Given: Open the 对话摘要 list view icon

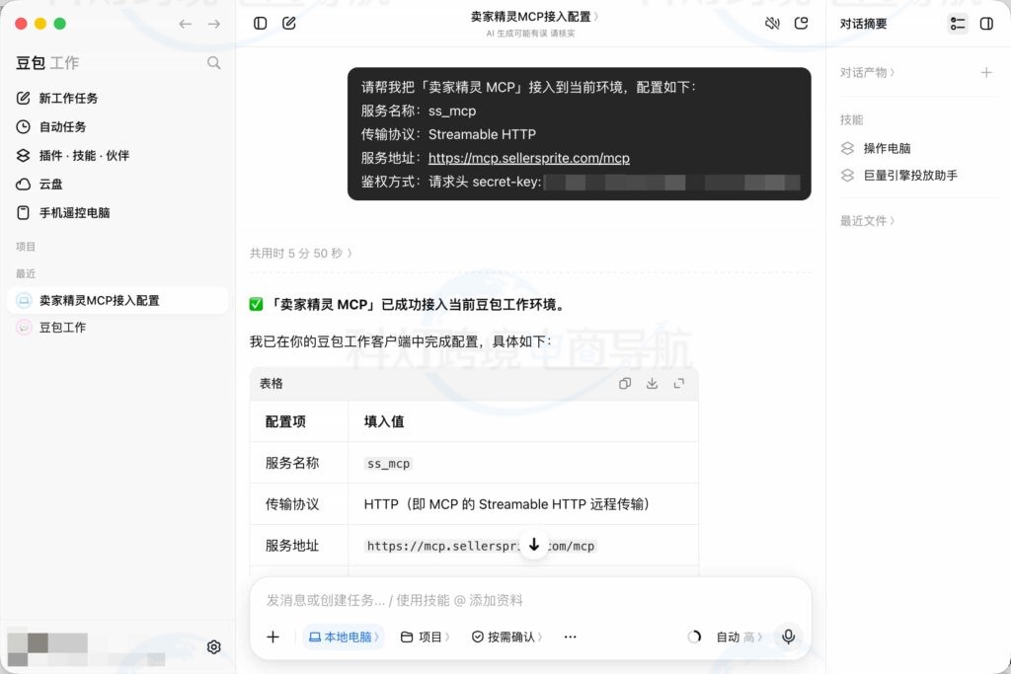Looking at the screenshot, I should click(x=958, y=24).
